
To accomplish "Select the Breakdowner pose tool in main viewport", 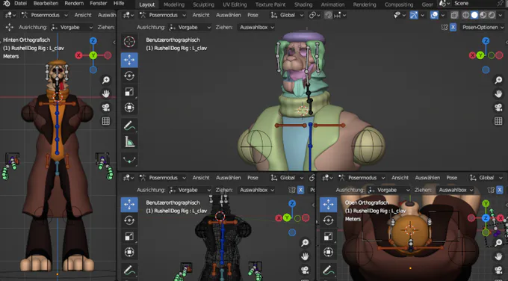I will point(129,160).
